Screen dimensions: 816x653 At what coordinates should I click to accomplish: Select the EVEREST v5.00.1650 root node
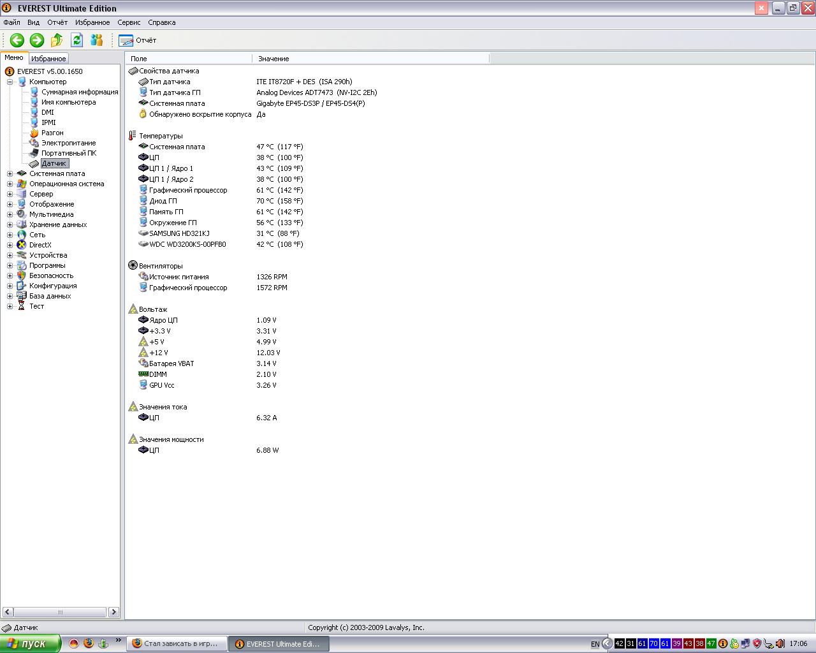[50, 71]
